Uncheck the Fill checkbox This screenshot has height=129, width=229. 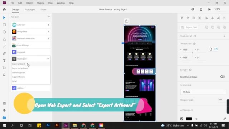182,119
